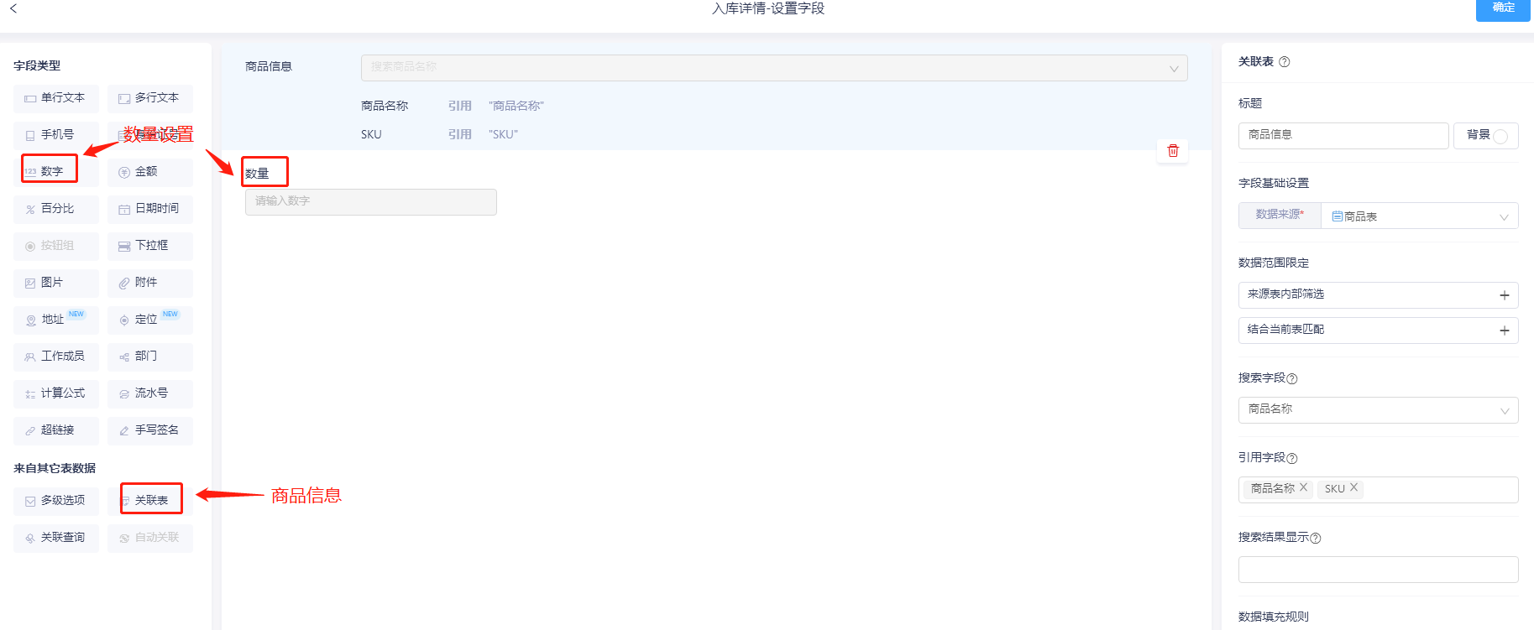1534x630 pixels.
Task: Open the 引用字段 help icon
Action: 1292,459
